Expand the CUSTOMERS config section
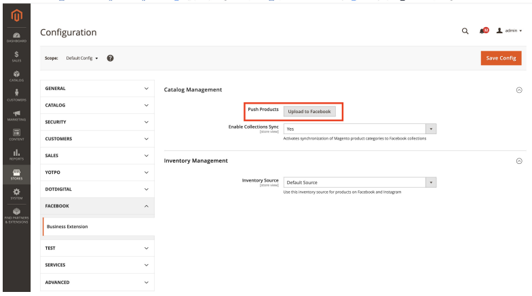 point(97,139)
